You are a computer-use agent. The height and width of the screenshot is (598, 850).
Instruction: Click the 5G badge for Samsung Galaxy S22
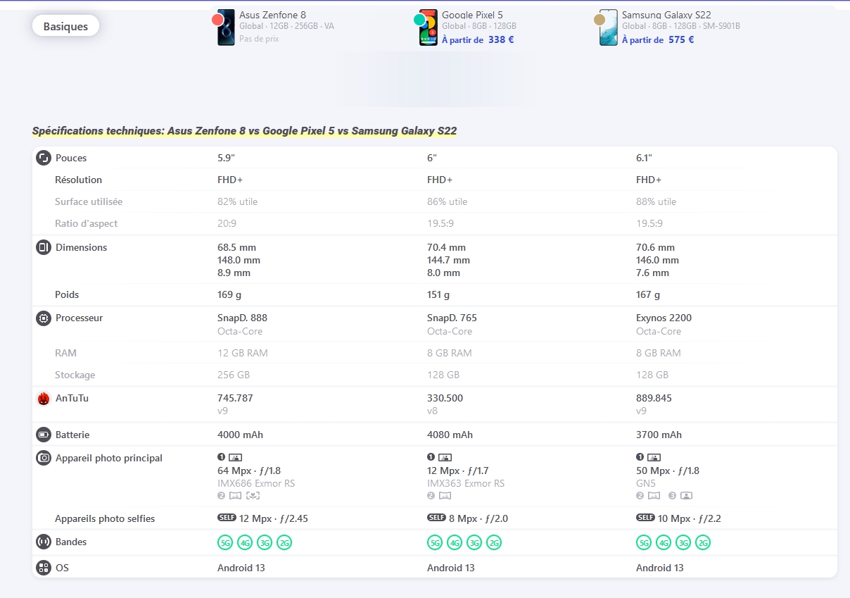click(644, 542)
